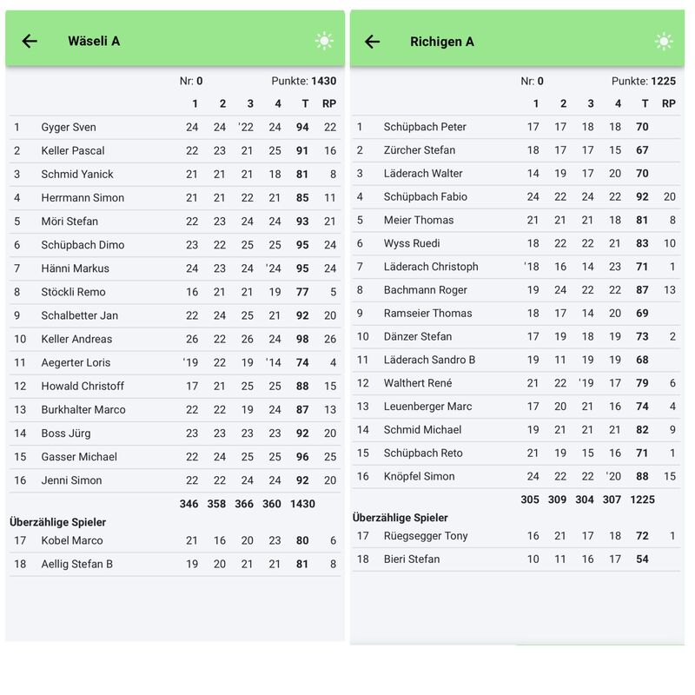Select the Richigen A title
This screenshot has height=695, width=695.
442,41
